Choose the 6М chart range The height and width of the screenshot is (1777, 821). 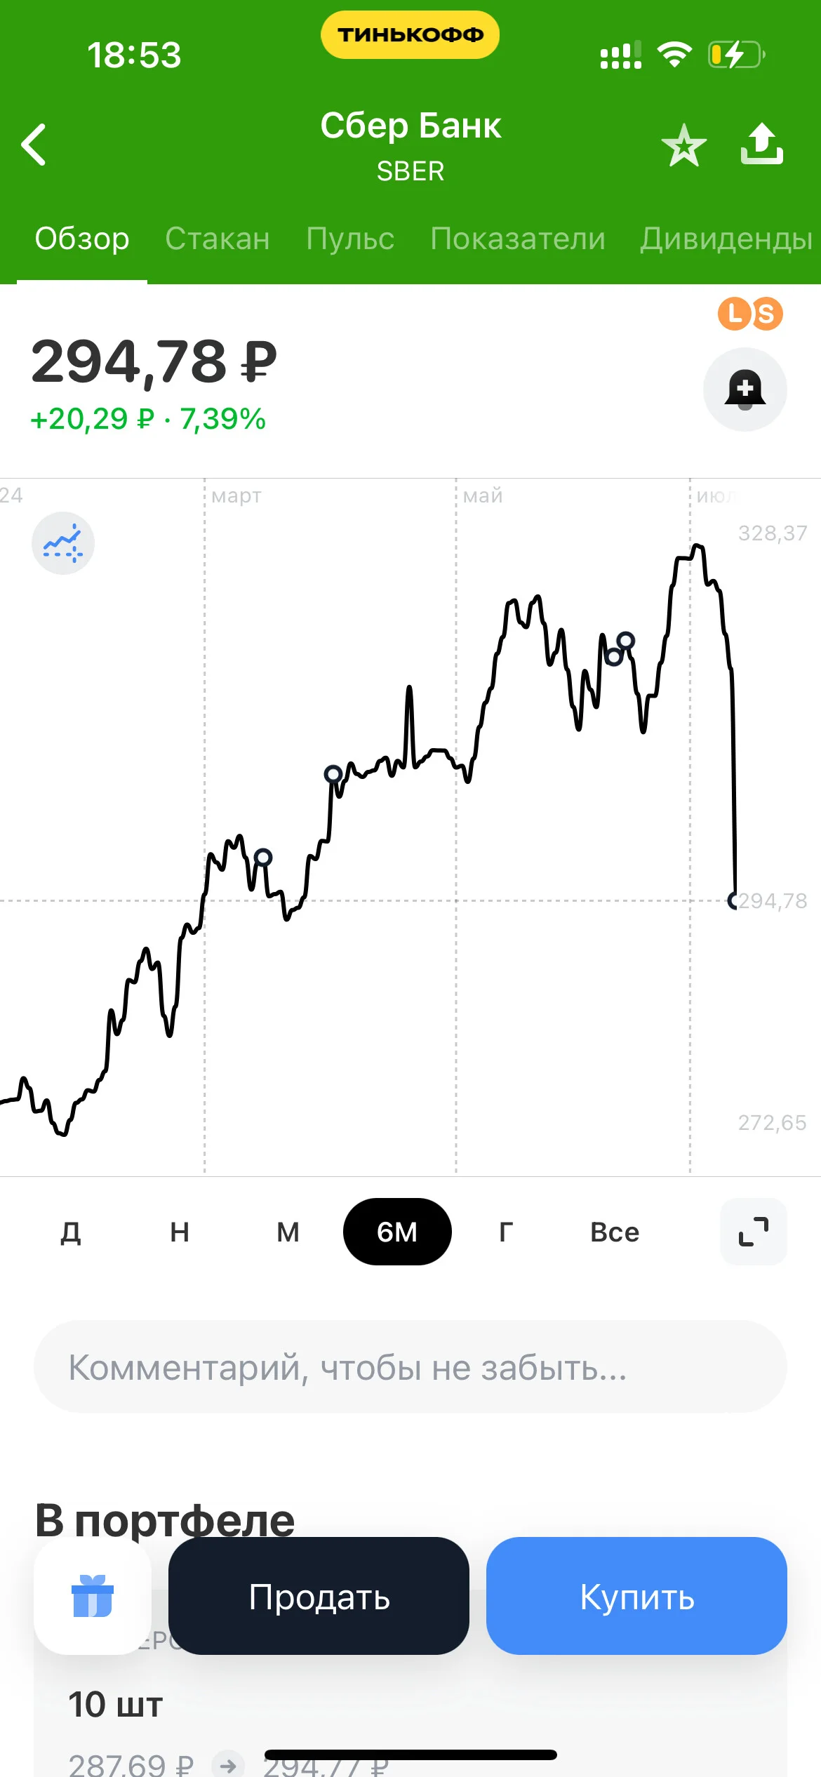[397, 1232]
